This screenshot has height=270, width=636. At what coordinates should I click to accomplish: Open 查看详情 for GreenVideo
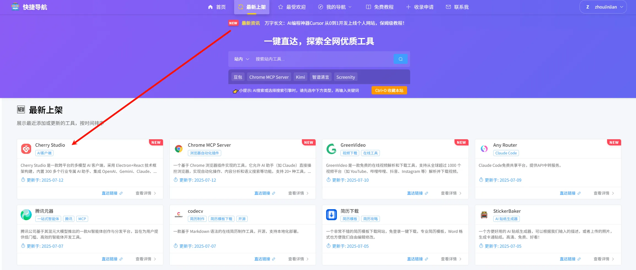pyautogui.click(x=449, y=193)
